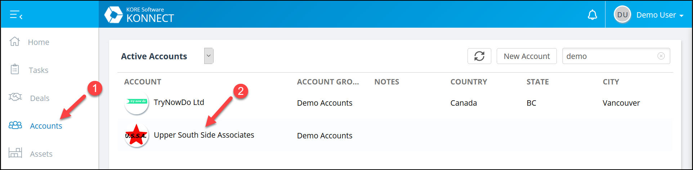The height and width of the screenshot is (170, 693).
Task: Click the Canada country cell
Action: (x=464, y=103)
